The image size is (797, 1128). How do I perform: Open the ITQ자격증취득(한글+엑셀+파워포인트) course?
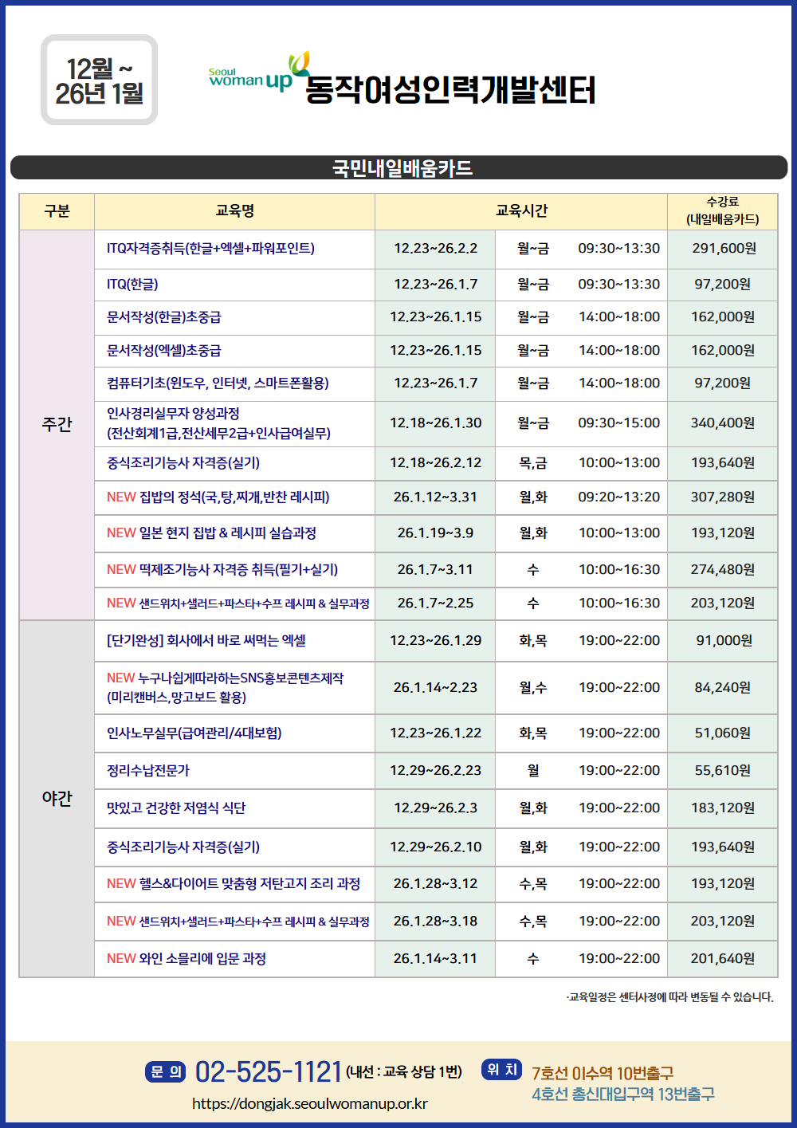[x=210, y=249]
